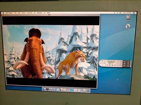
Task: Open the Video menu
Action: click(24, 13)
